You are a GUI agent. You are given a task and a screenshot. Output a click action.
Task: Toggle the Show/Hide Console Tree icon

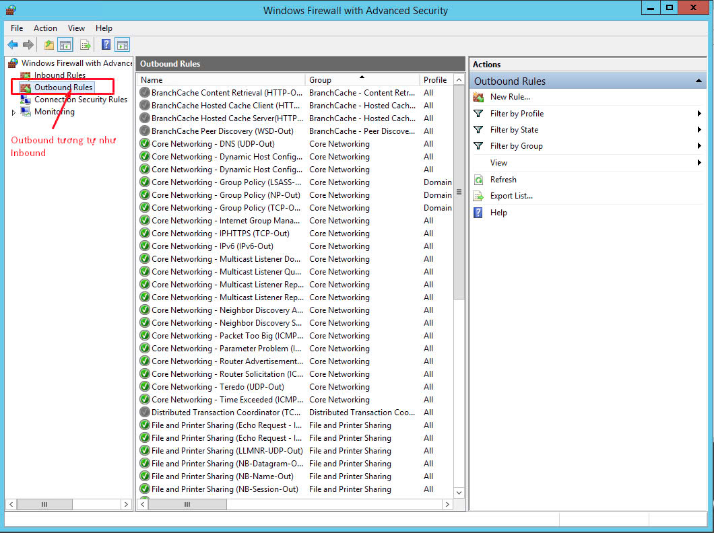(65, 44)
